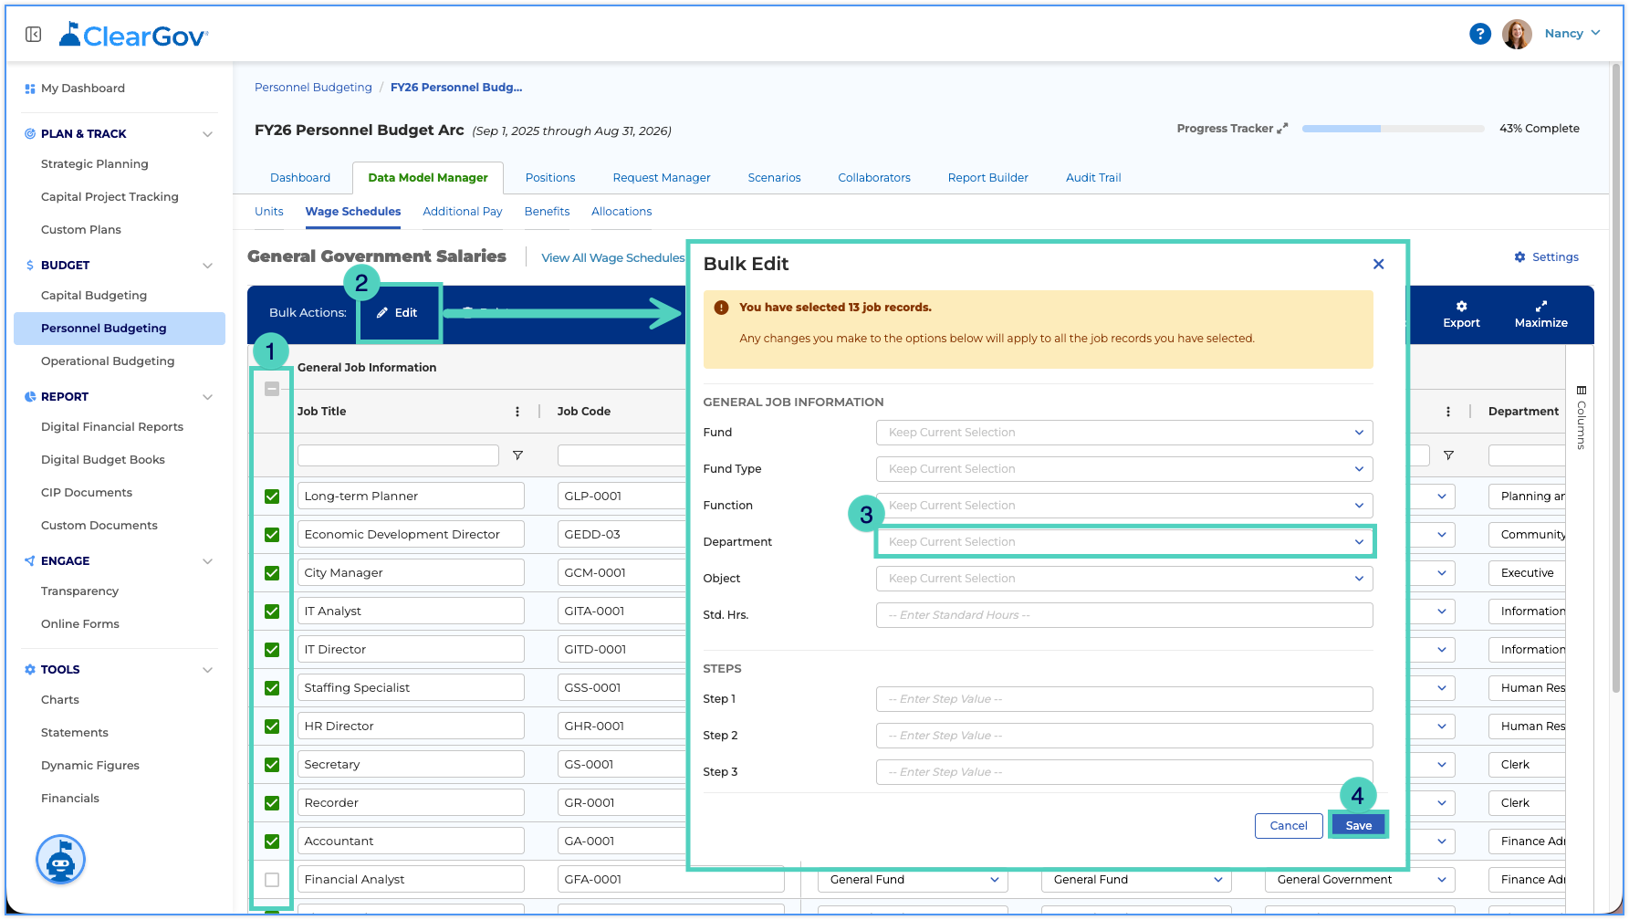Click the ClearGov logo

pyautogui.click(x=133, y=35)
